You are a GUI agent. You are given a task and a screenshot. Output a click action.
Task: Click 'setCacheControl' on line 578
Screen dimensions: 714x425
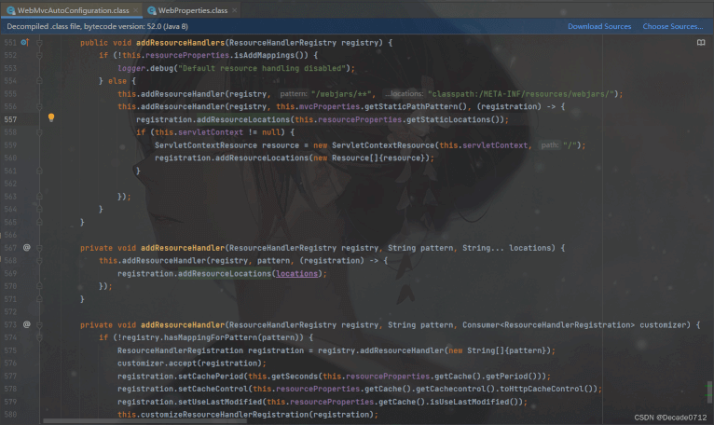click(x=213, y=389)
